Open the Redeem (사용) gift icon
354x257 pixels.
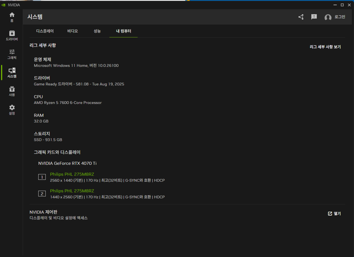pos(12,91)
